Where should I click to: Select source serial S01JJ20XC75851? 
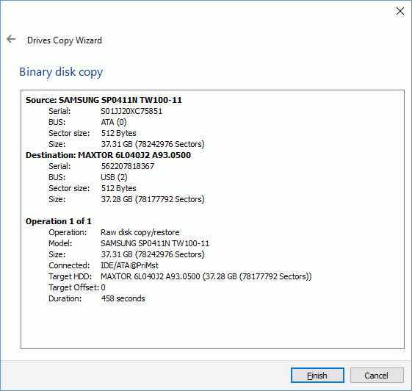[131, 111]
